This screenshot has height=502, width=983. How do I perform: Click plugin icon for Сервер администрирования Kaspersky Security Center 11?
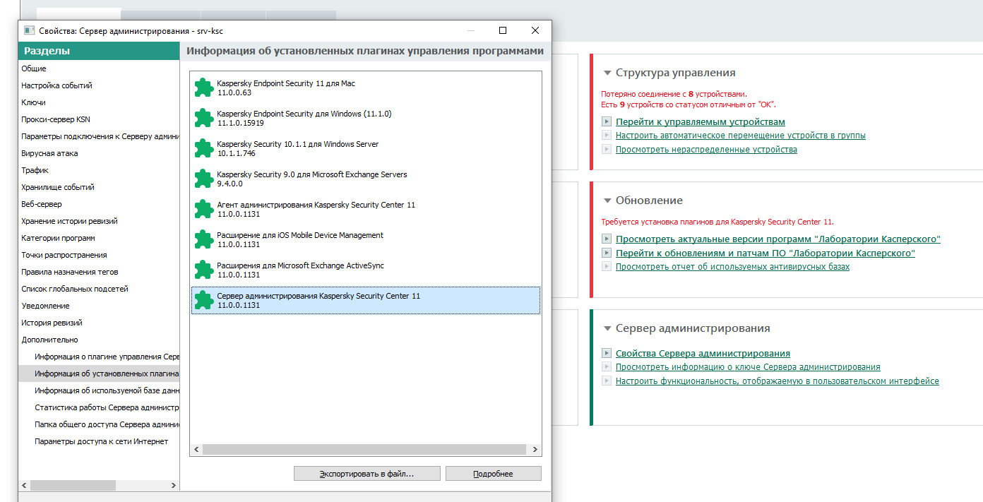tap(203, 300)
